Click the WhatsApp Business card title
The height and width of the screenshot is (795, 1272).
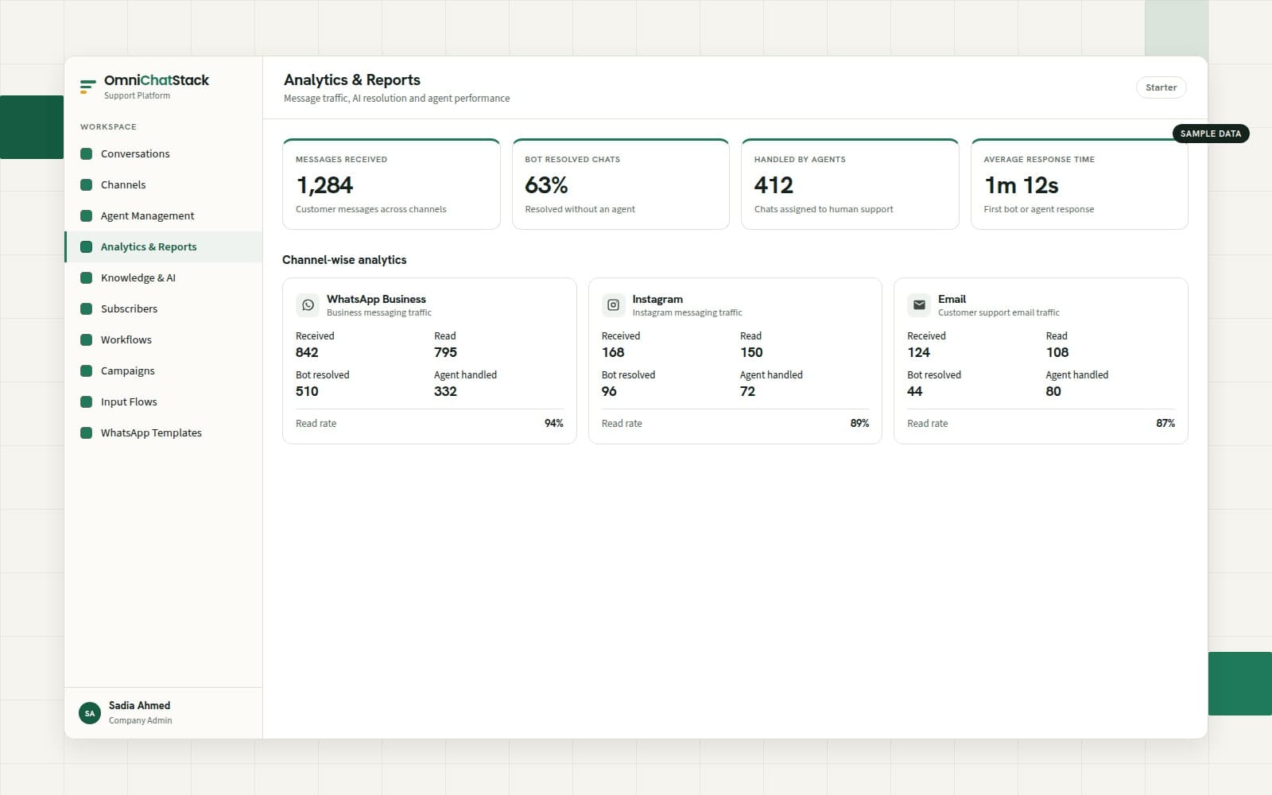coord(376,299)
